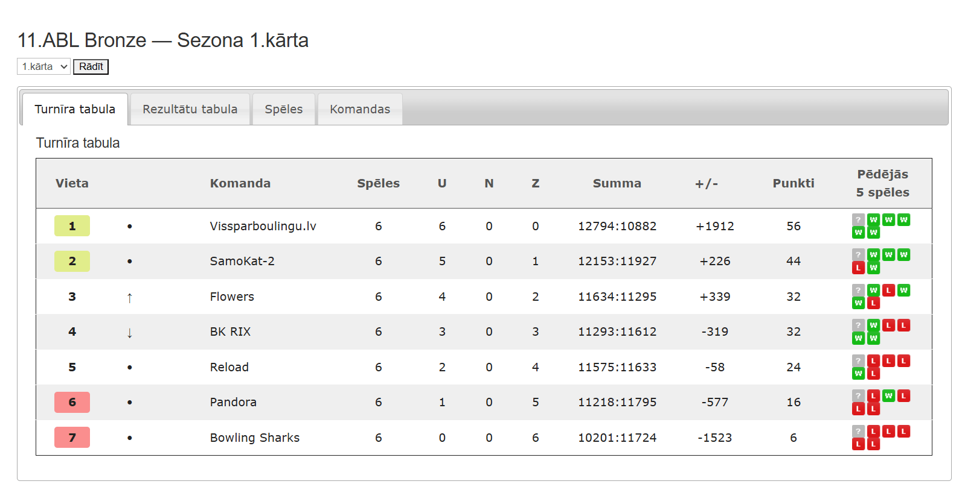Click the green W win badge for Pandora

pyautogui.click(x=888, y=396)
